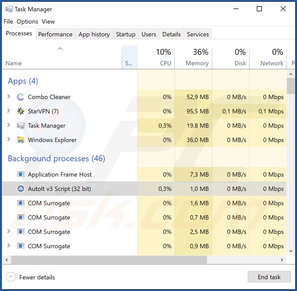Switch to the Users tab
This screenshot has height=291, width=297.
149,34
